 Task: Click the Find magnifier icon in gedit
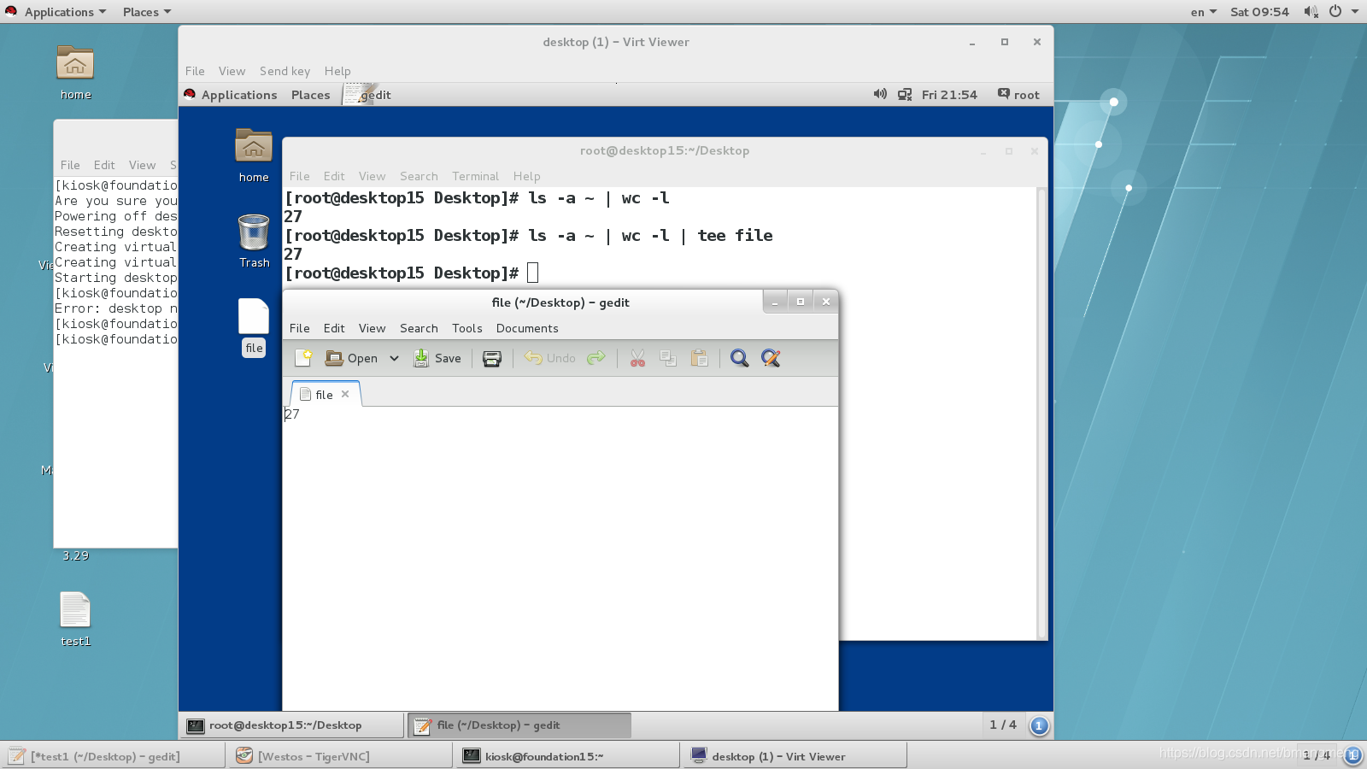pos(740,358)
